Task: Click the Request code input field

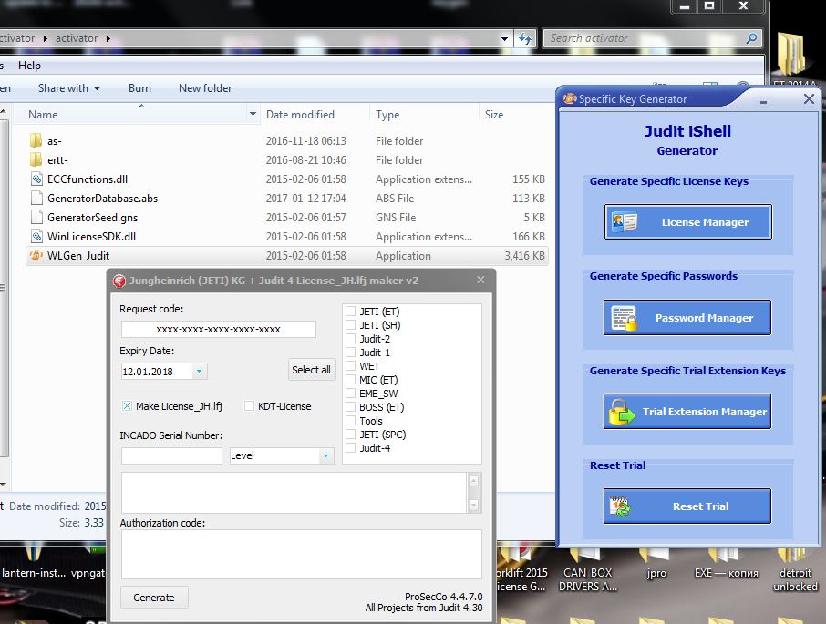Action: (x=219, y=330)
